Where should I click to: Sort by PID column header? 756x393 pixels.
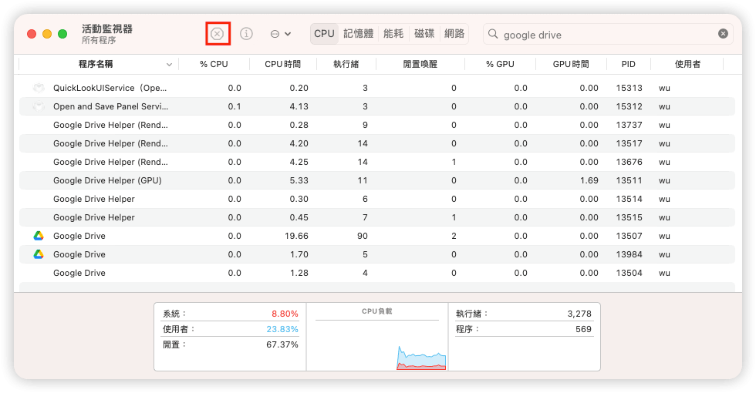(628, 64)
